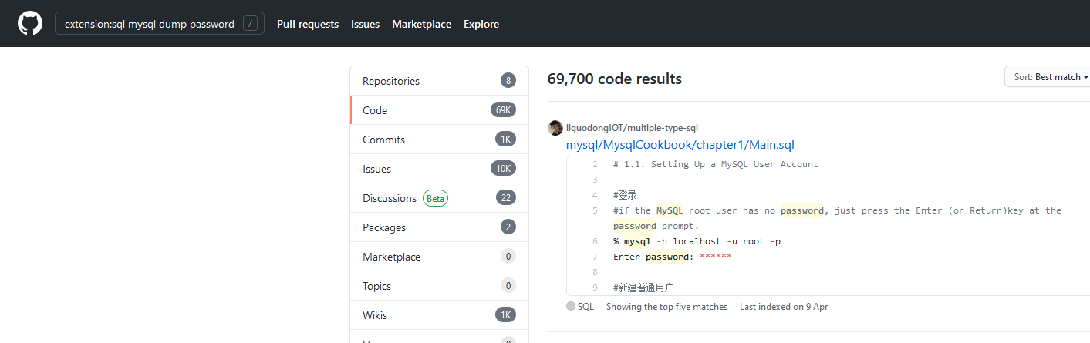Viewport: 1090px width, 343px height.
Task: Select the Code results filter
Action: (x=439, y=110)
